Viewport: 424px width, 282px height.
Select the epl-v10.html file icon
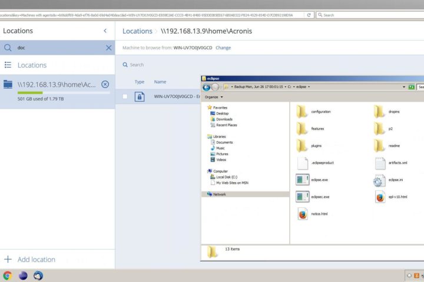pos(380,197)
